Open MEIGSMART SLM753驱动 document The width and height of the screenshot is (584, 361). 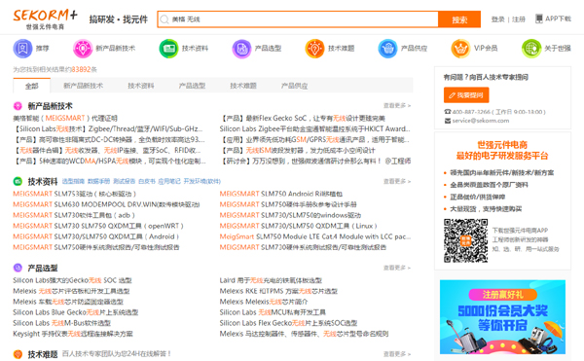(75, 194)
